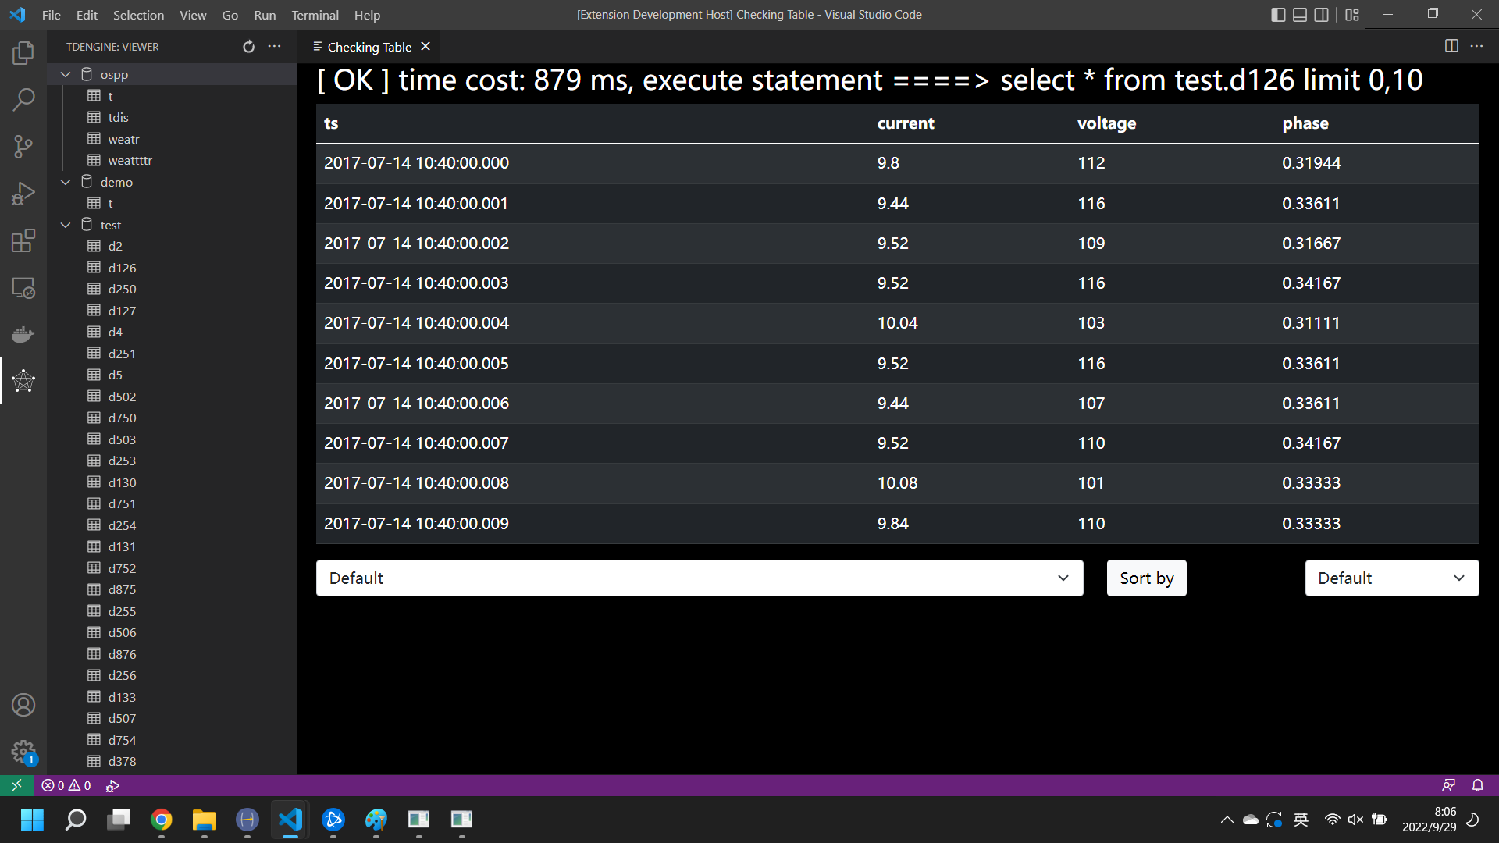Collapse the ospp database node
This screenshot has width=1499, height=843.
pyautogui.click(x=66, y=74)
